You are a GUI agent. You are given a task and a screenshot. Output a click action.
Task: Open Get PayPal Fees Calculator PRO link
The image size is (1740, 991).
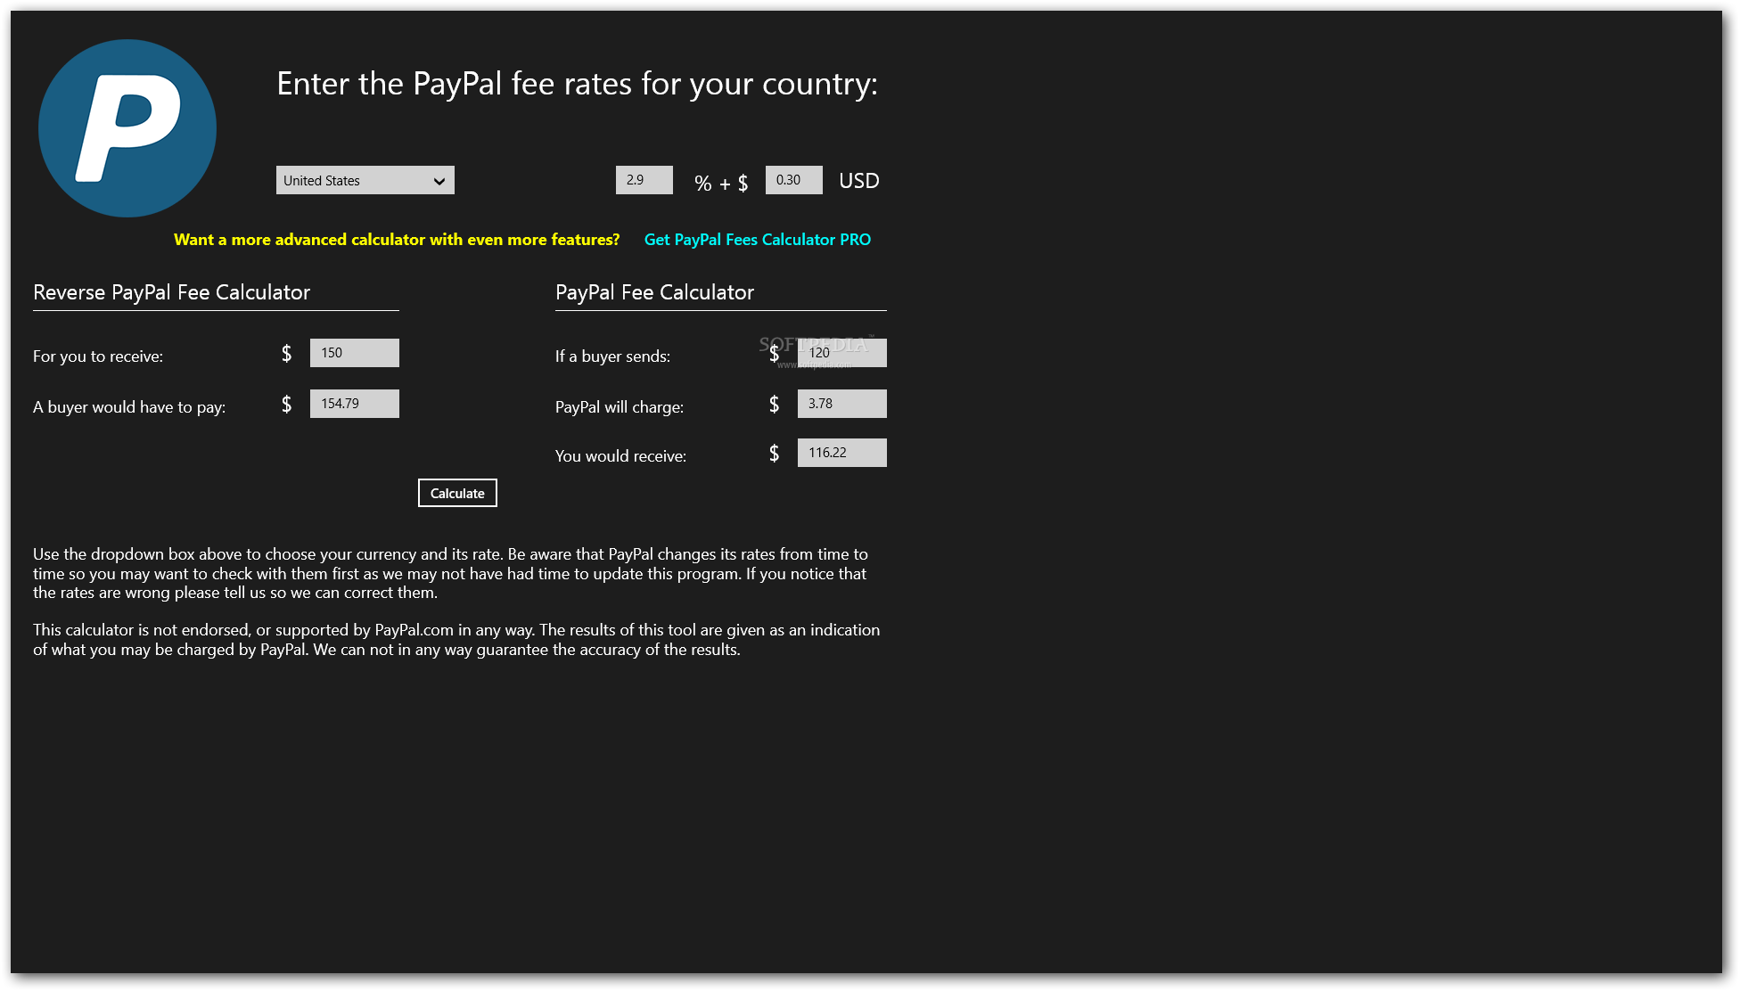(x=758, y=240)
